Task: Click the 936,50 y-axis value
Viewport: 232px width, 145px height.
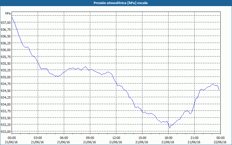Action: (x=6, y=36)
